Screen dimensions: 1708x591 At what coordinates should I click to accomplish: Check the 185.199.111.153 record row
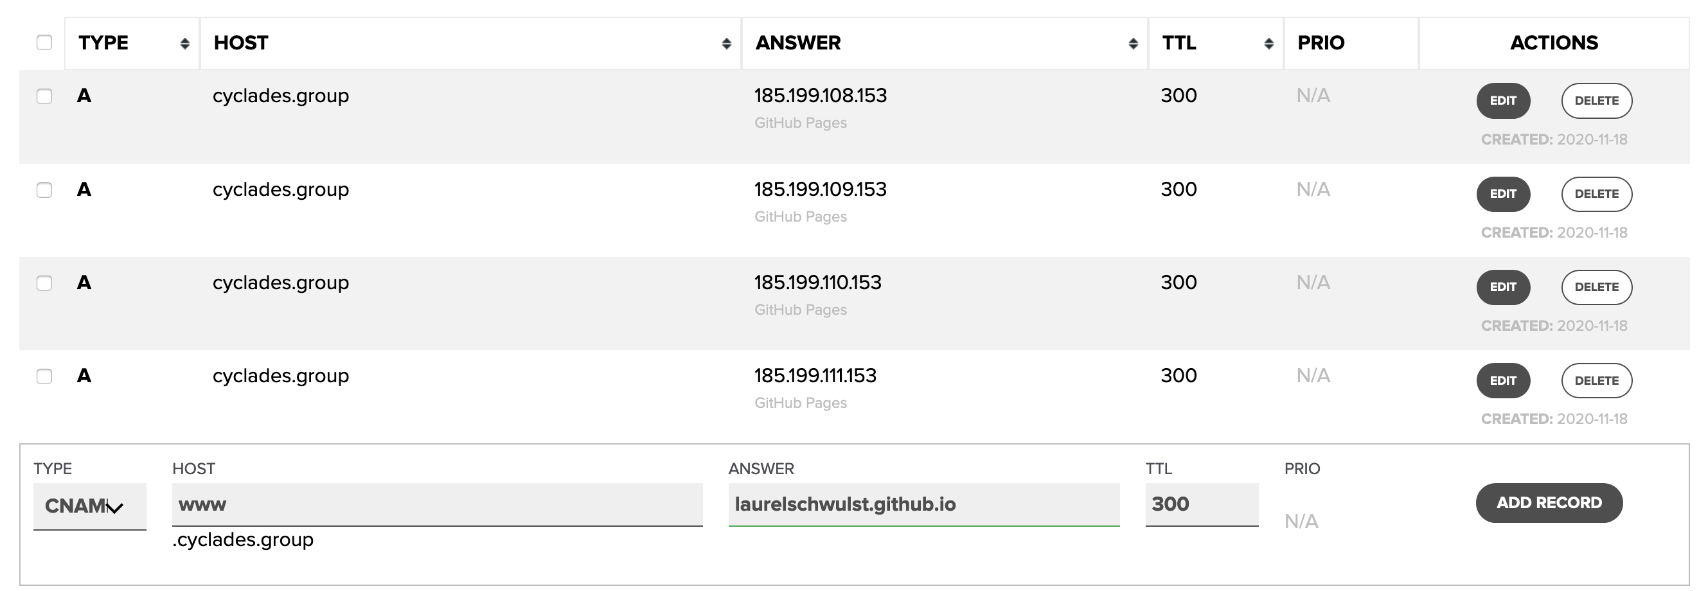pyautogui.click(x=44, y=376)
